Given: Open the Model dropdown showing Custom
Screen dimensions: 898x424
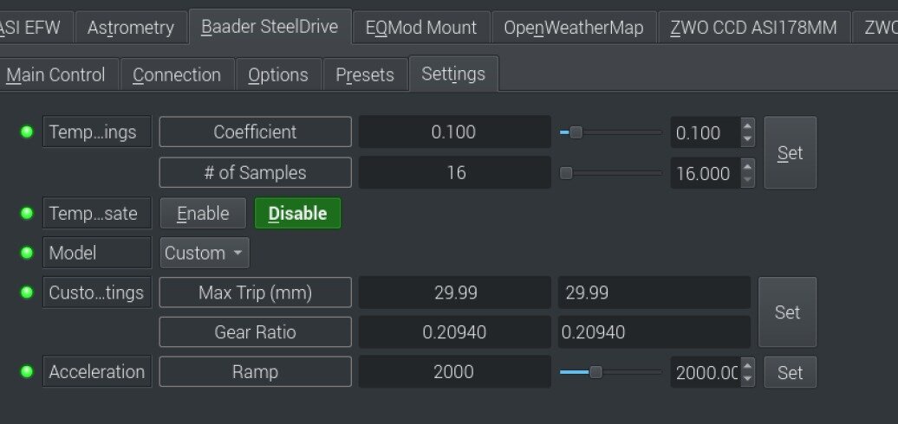Looking at the screenshot, I should pos(205,253).
